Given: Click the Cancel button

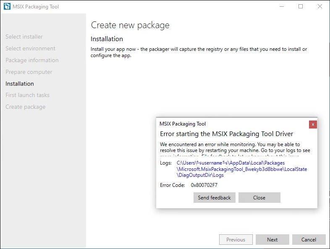Looking at the screenshot, I should [x=309, y=239].
